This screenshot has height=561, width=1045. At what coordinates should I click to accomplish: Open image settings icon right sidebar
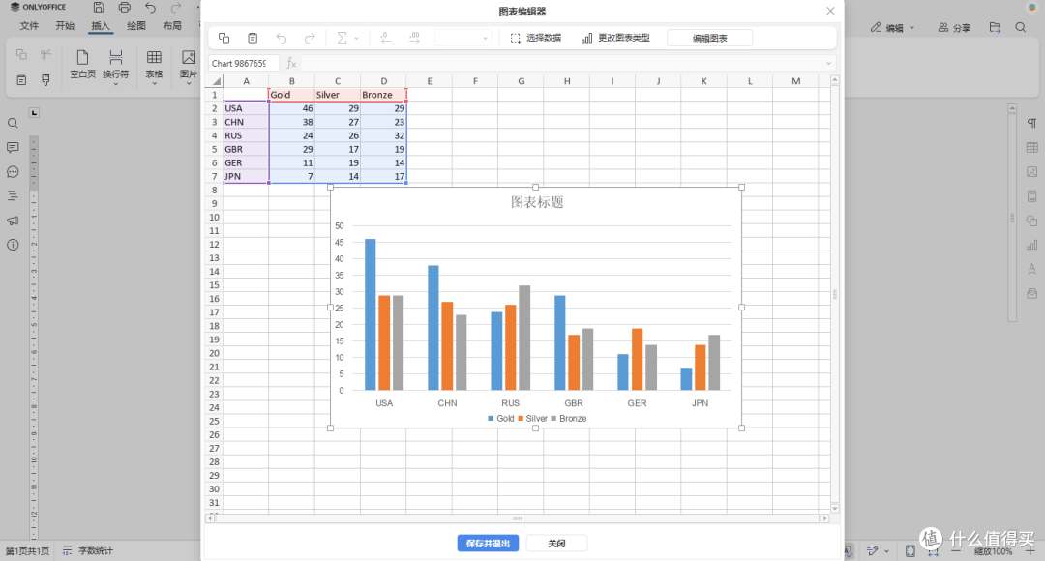[1031, 172]
